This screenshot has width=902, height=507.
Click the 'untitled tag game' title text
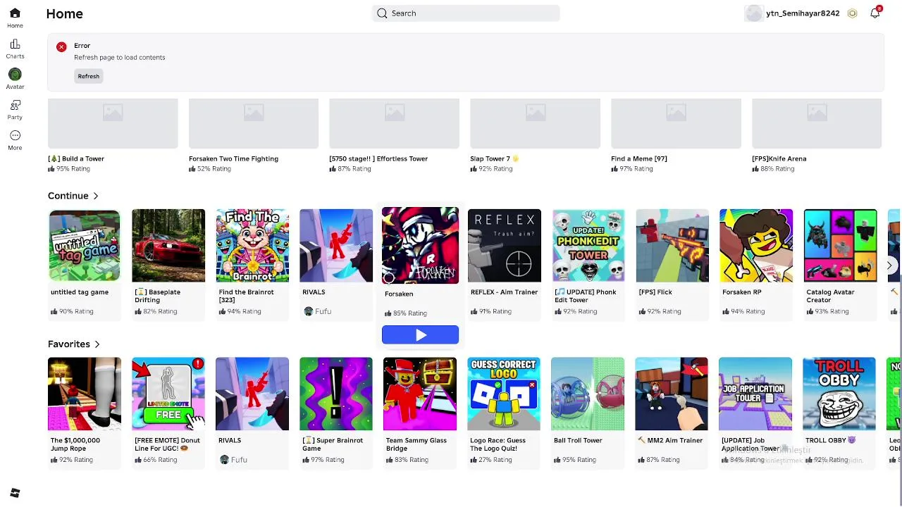80,292
